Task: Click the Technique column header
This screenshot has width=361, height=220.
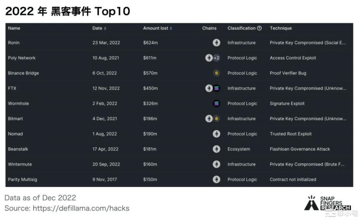Action: (x=280, y=28)
